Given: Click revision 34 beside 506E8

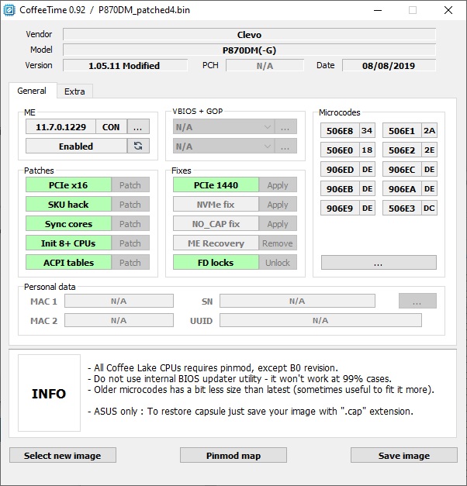Looking at the screenshot, I should [367, 130].
